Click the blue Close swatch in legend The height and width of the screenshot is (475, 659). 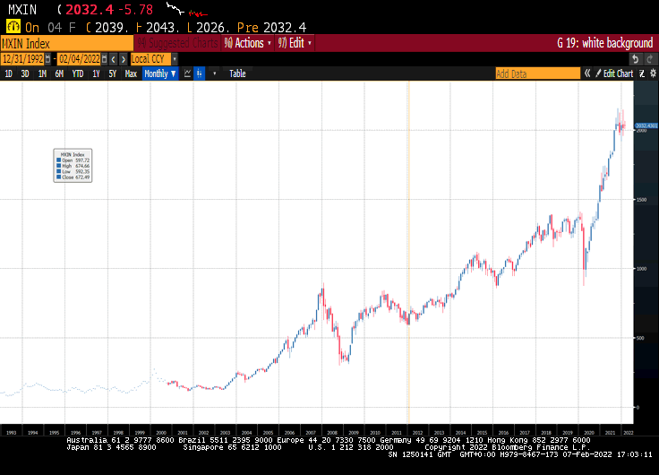pyautogui.click(x=59, y=177)
